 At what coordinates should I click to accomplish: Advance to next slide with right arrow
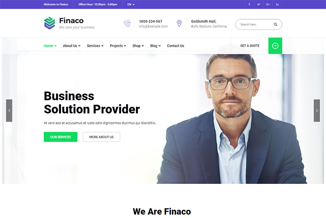pos(317,111)
